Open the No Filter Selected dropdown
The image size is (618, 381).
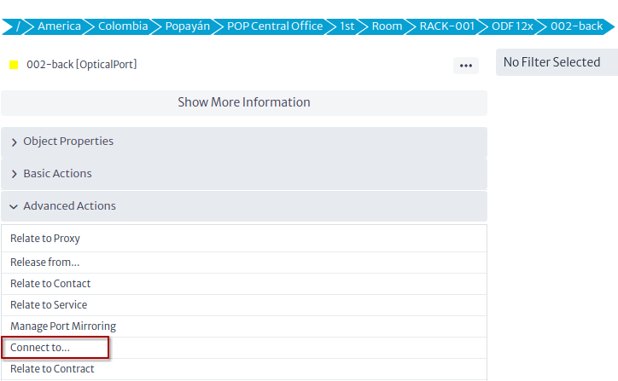(x=557, y=62)
